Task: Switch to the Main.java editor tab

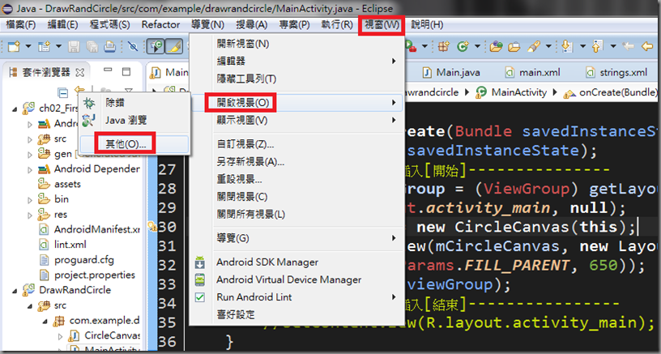Action: coord(451,72)
